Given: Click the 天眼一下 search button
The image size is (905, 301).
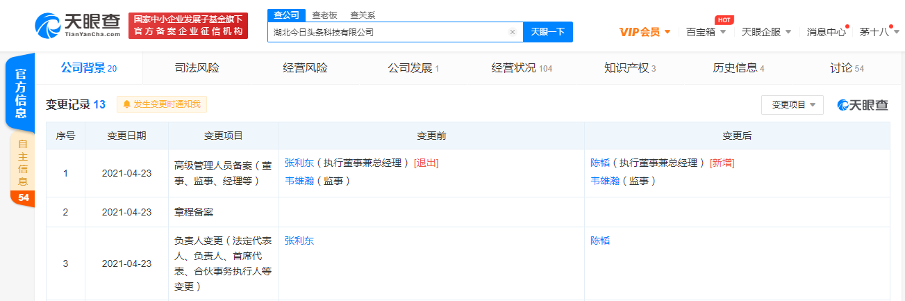Looking at the screenshot, I should 547,32.
